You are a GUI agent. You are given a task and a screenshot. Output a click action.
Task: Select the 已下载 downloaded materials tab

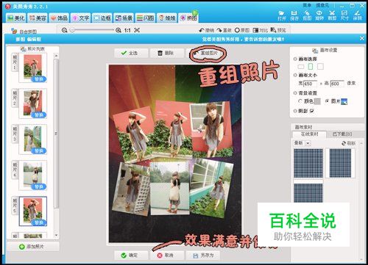click(342, 134)
